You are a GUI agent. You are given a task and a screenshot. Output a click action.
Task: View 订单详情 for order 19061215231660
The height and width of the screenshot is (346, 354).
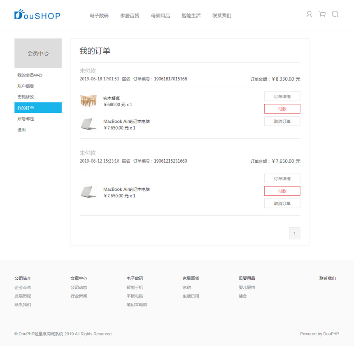coord(282,179)
